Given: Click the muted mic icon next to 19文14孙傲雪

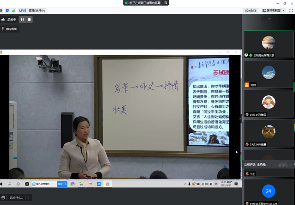Looking at the screenshot, I should pos(247,115).
